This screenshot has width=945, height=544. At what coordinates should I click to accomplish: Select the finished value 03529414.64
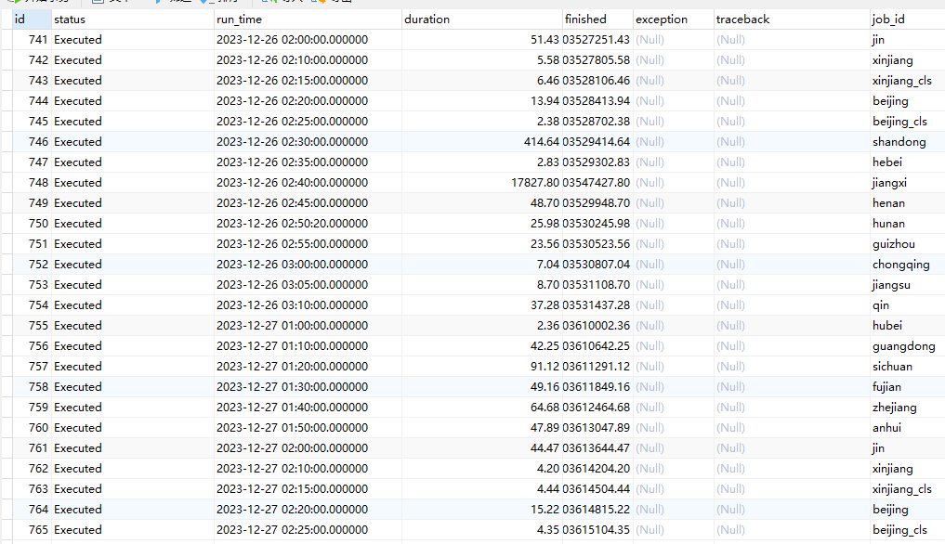pyautogui.click(x=596, y=142)
